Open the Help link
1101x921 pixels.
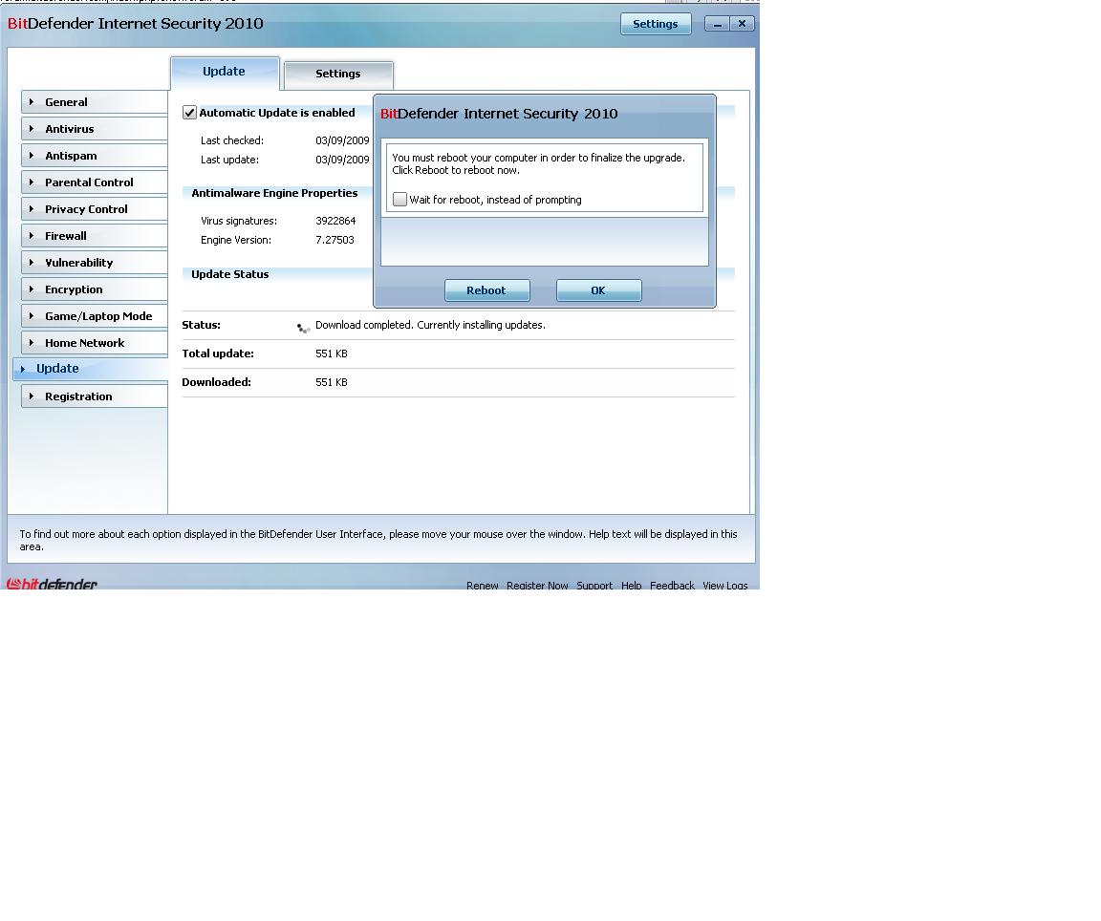tap(631, 585)
